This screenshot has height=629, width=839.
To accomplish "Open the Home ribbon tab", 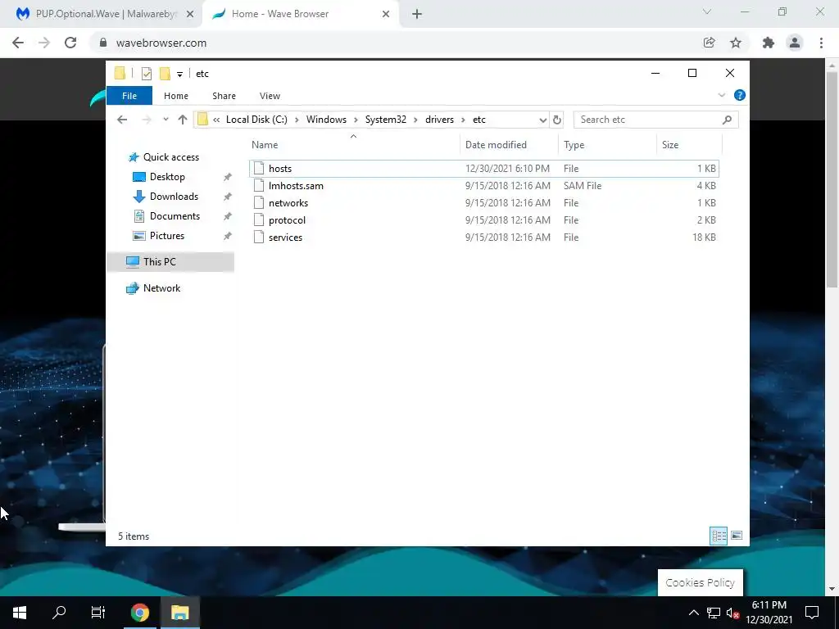I will coord(176,96).
